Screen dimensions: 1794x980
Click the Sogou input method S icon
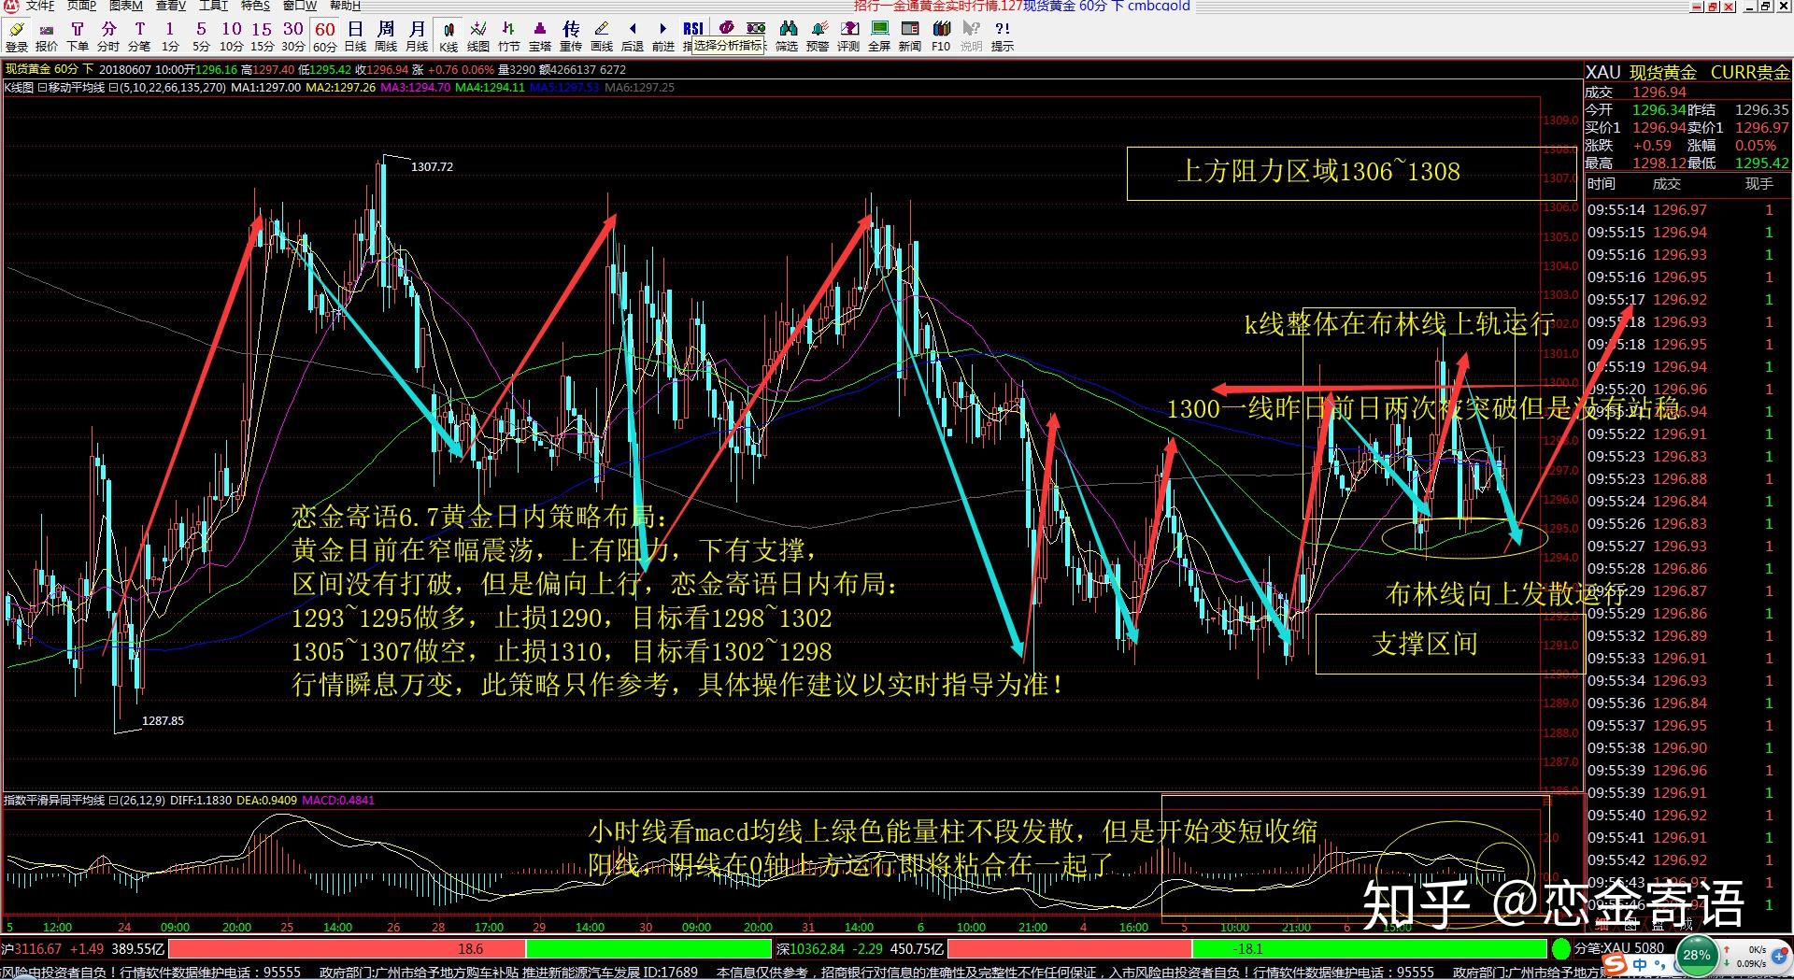click(x=1613, y=964)
